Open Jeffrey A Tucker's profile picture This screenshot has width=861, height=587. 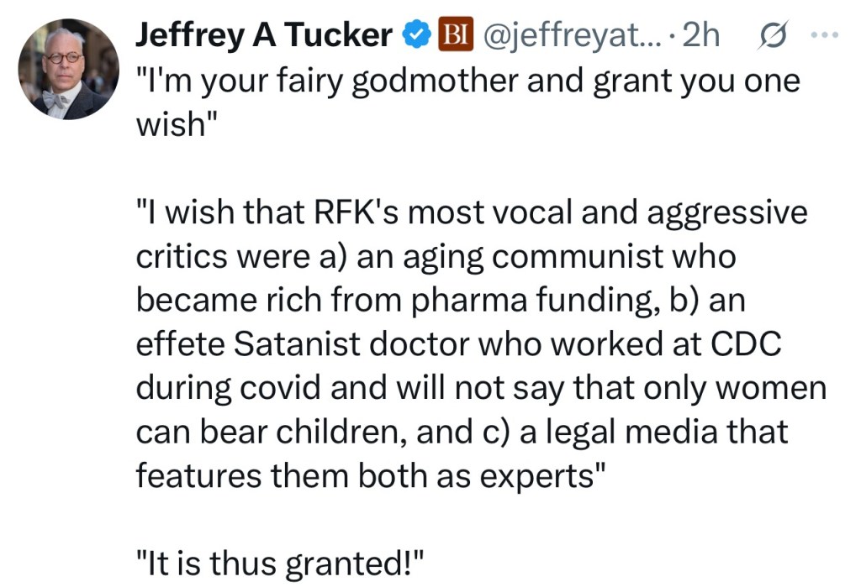68,69
